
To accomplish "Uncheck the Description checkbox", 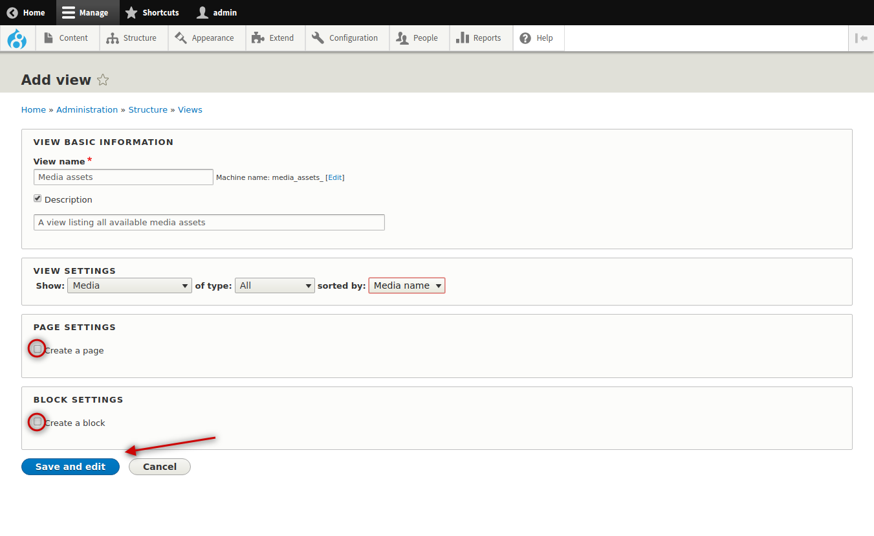I will (38, 199).
